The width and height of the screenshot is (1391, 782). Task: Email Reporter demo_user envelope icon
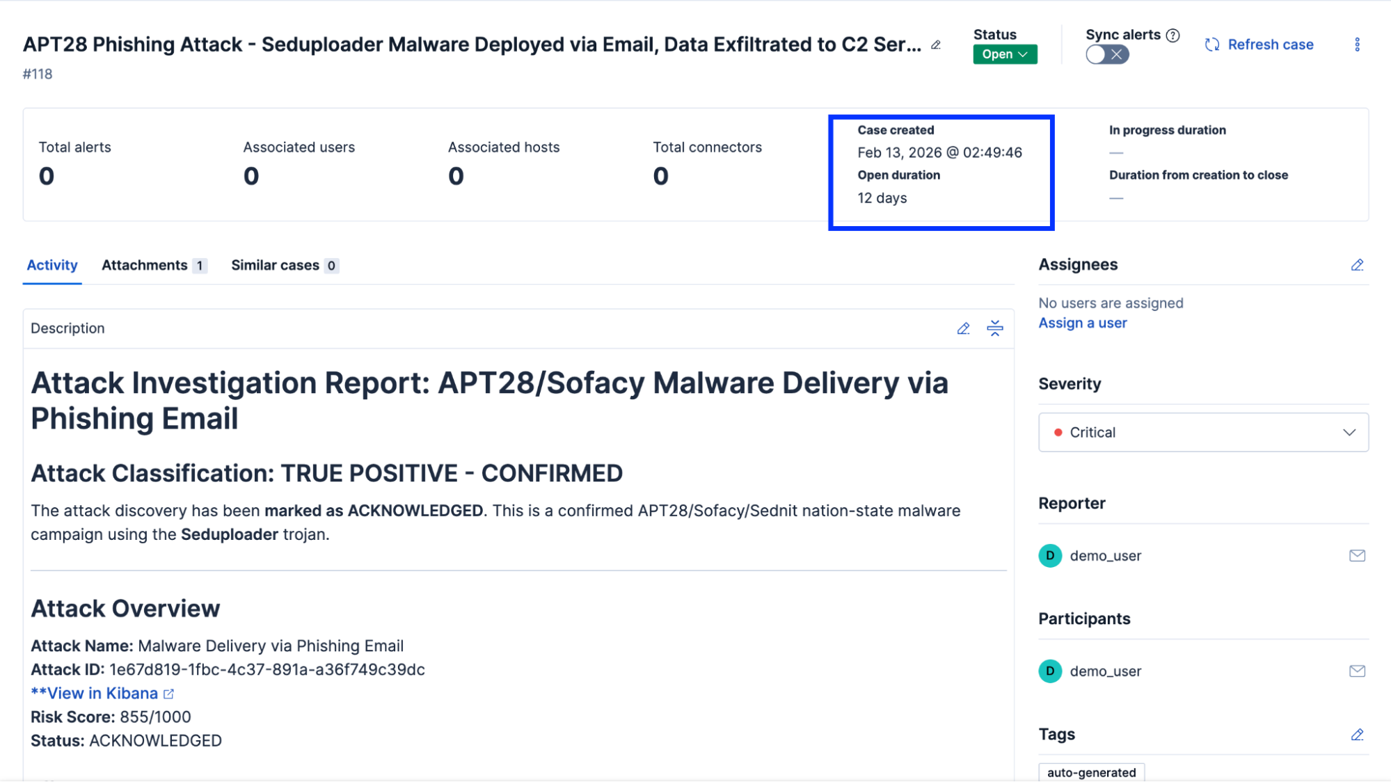(1357, 555)
